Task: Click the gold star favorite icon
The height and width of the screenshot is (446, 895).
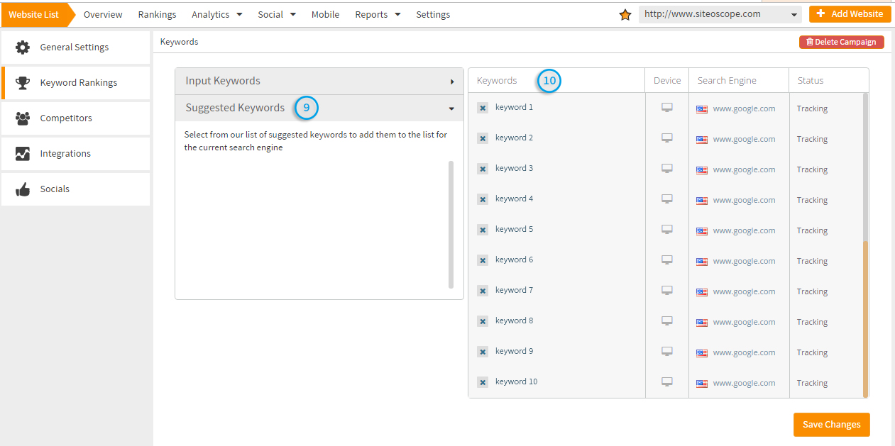Action: click(x=625, y=15)
